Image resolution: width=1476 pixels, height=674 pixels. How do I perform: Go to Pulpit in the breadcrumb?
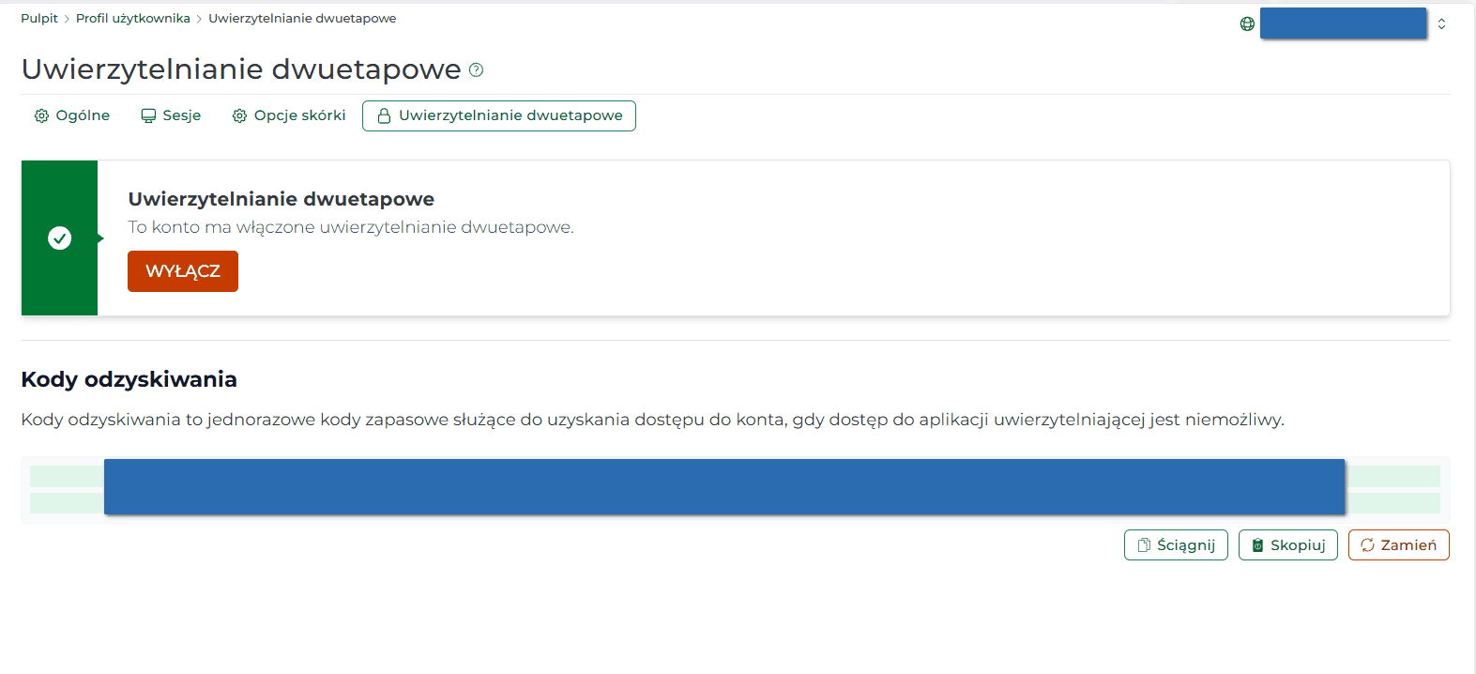(x=39, y=19)
